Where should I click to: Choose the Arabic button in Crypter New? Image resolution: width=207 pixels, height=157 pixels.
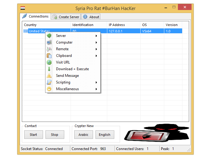[83, 135]
